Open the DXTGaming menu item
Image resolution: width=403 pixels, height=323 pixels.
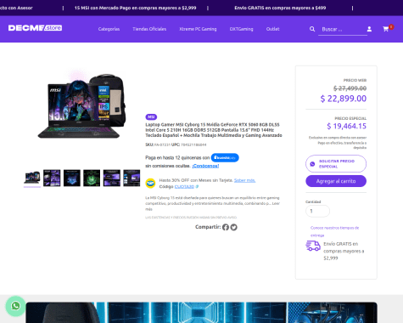[241, 29]
